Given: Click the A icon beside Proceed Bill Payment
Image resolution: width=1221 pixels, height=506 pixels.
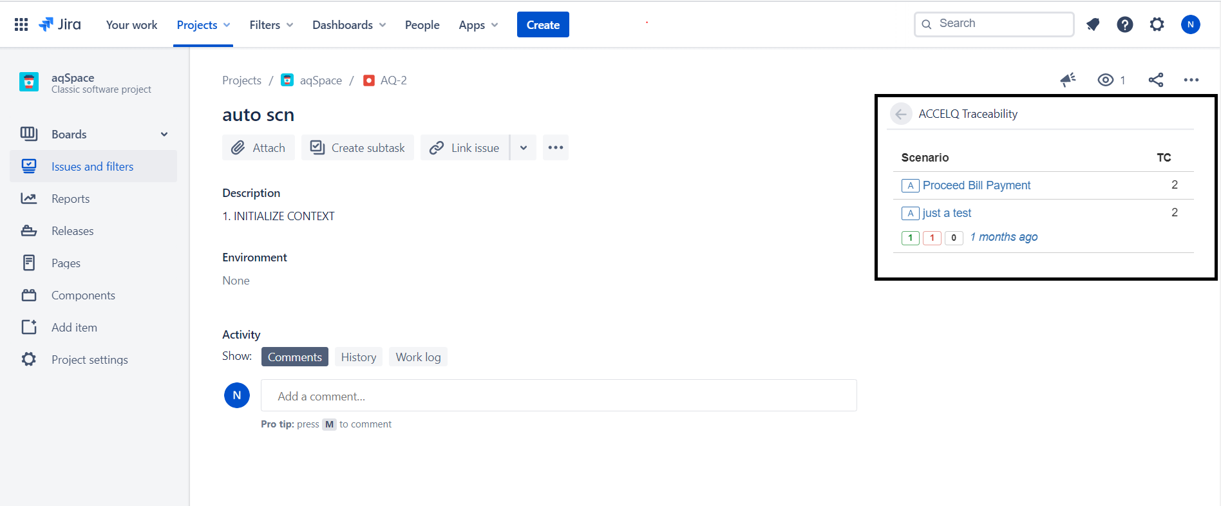Looking at the screenshot, I should pyautogui.click(x=910, y=186).
